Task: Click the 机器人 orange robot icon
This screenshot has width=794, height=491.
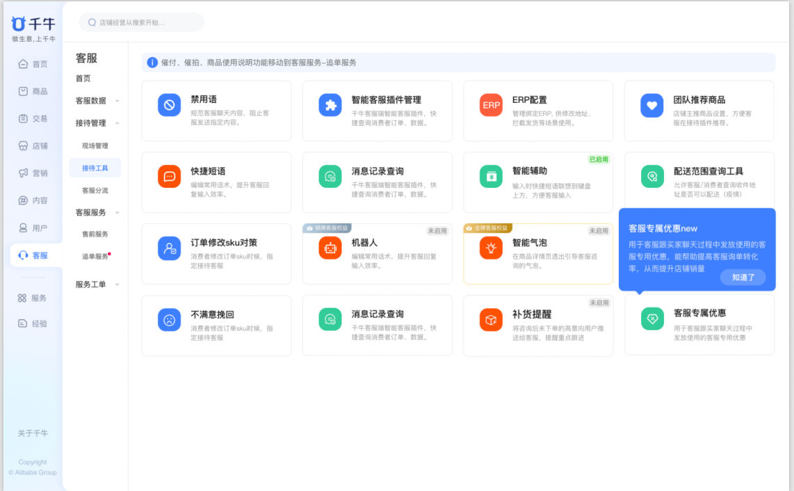Action: coord(330,248)
